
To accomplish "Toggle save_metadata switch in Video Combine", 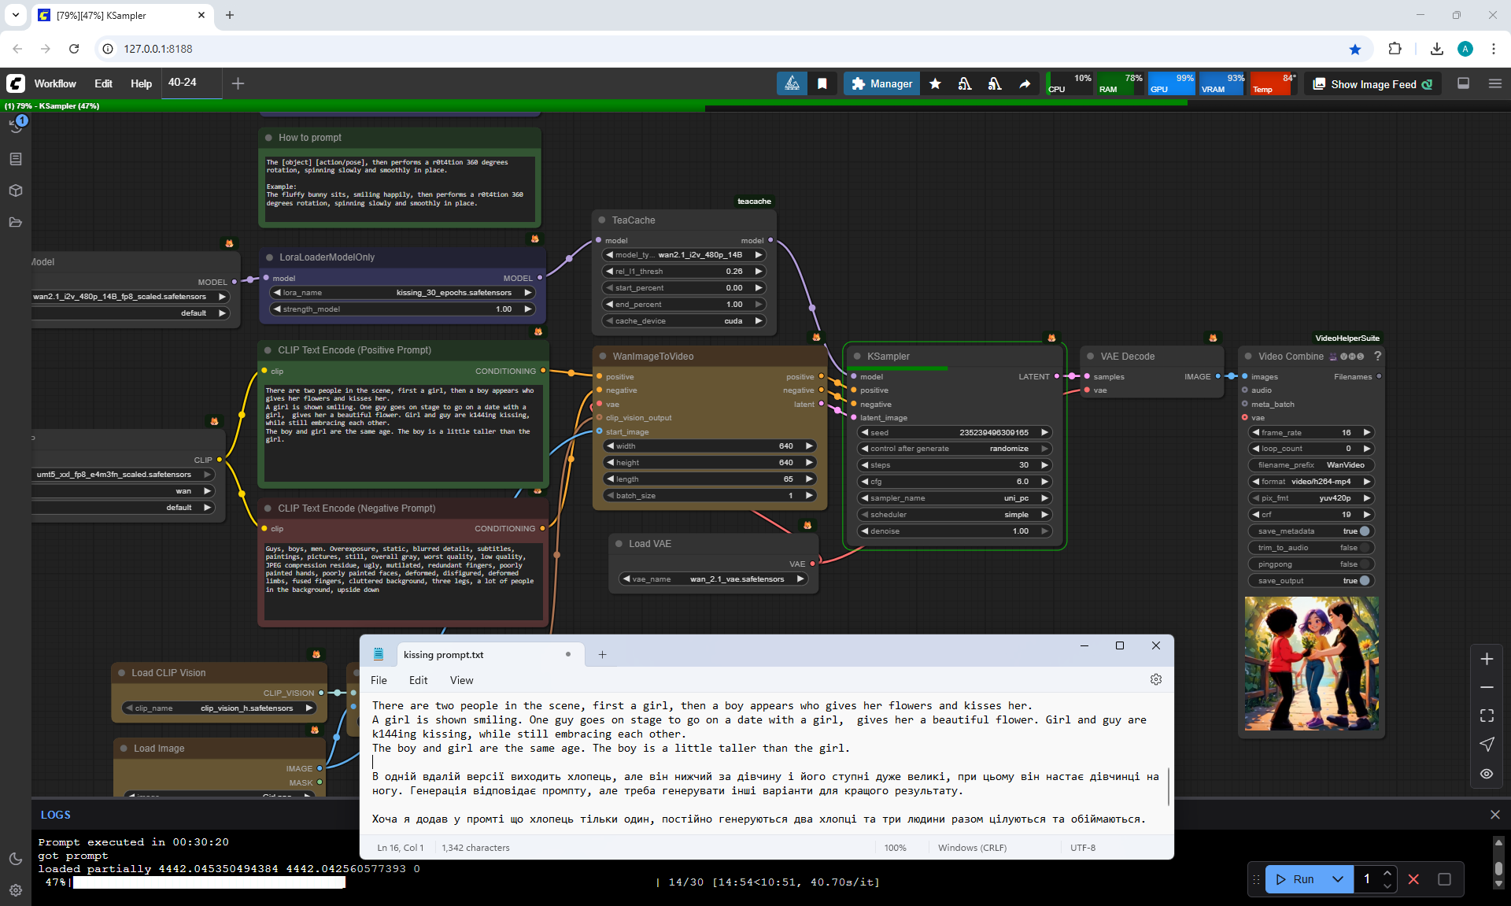I will (1364, 531).
